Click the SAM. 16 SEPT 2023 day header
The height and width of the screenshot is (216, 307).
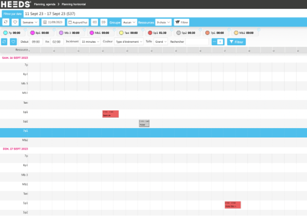(x=15, y=58)
